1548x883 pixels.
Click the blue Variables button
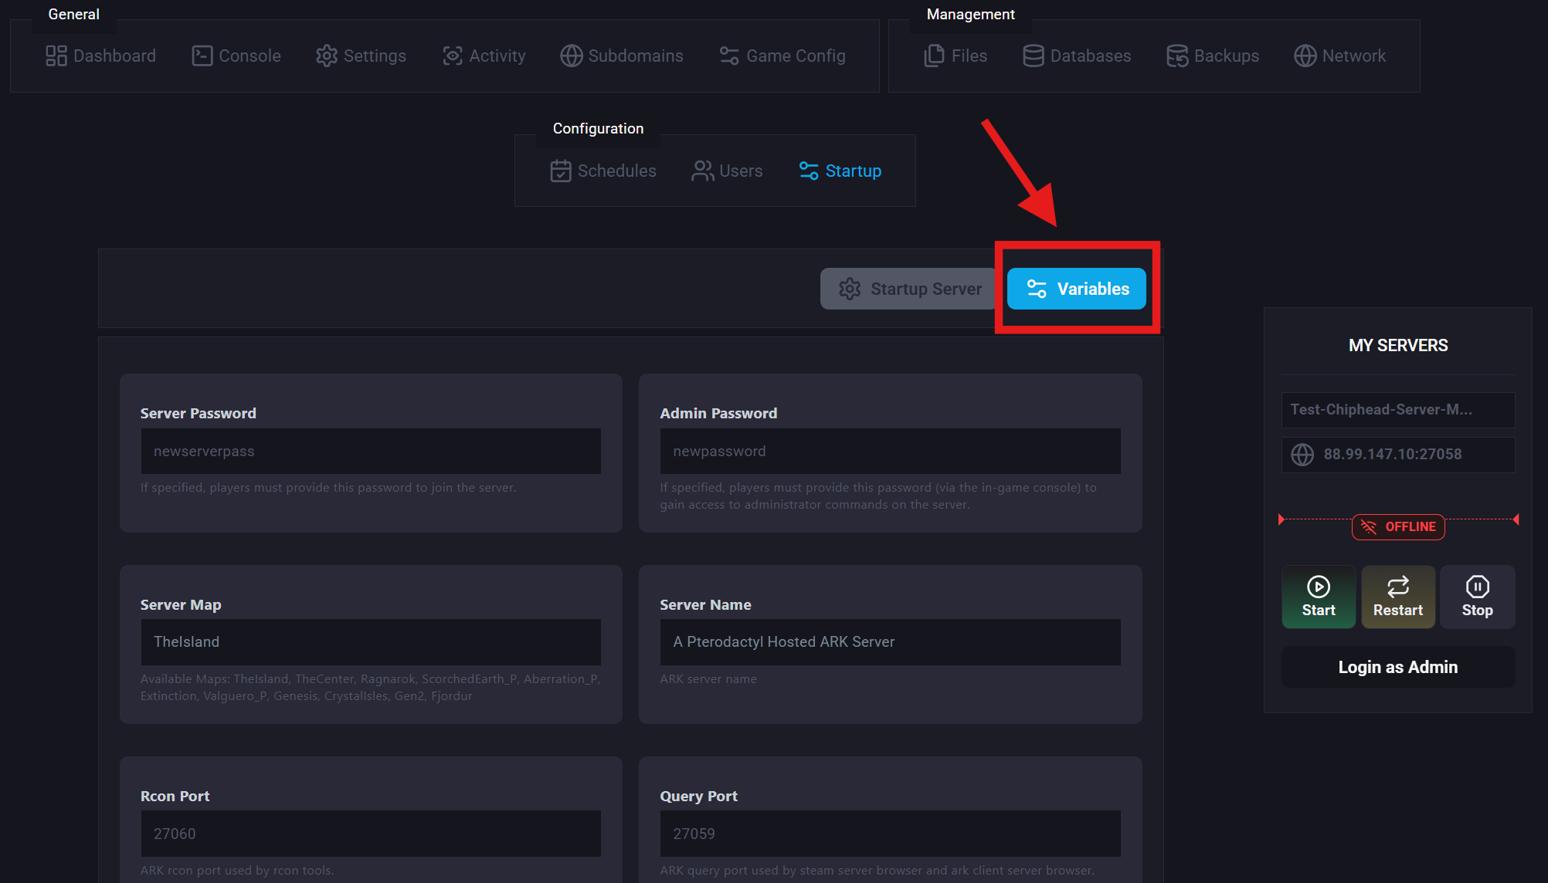(x=1077, y=289)
